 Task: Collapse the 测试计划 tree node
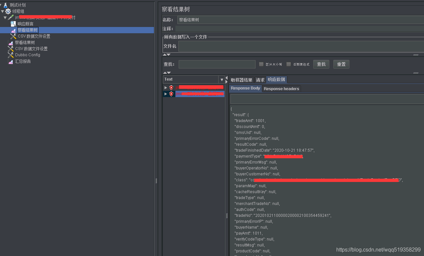[x=1, y=5]
